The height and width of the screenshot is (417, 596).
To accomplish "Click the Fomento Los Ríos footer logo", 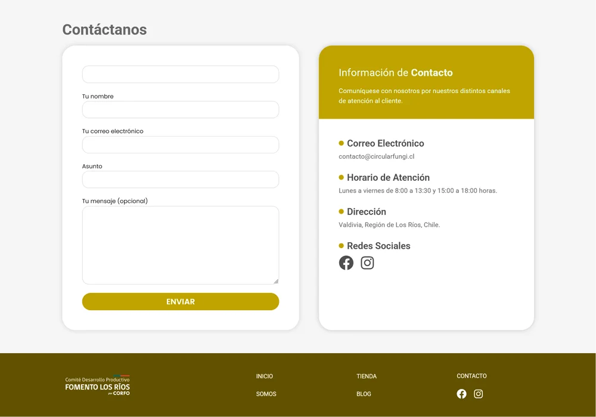I will click(x=97, y=385).
